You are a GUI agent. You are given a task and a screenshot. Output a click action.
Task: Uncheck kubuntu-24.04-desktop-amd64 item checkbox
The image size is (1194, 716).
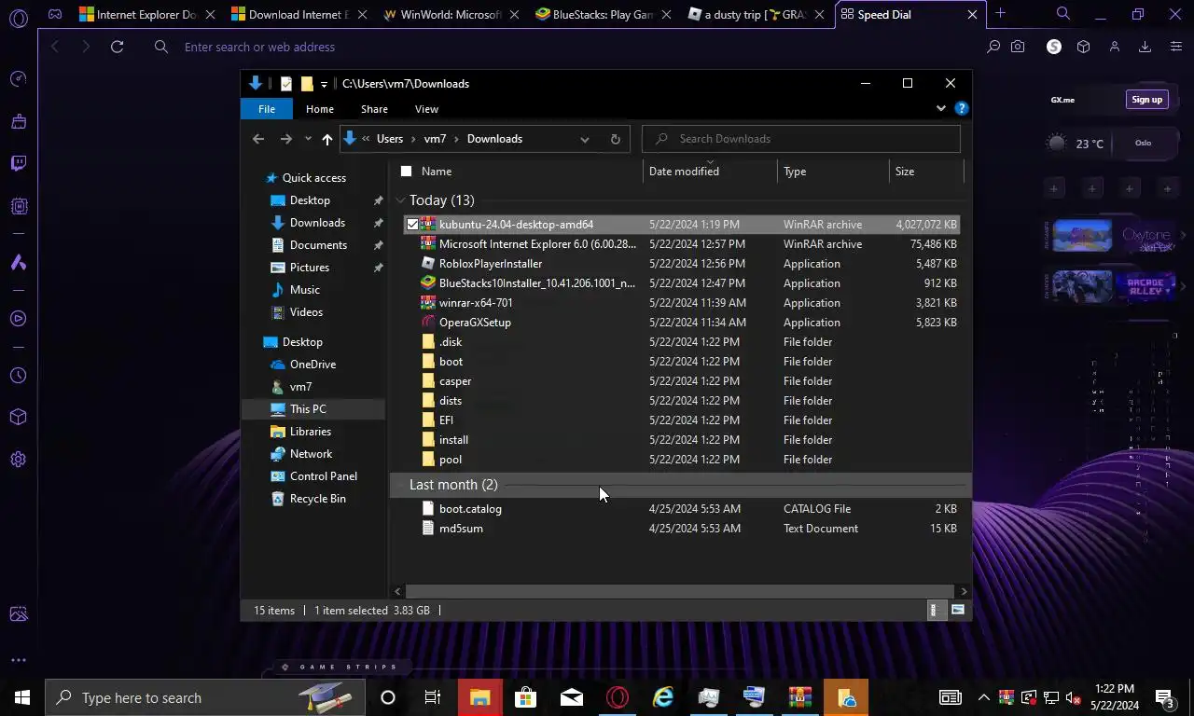point(412,225)
